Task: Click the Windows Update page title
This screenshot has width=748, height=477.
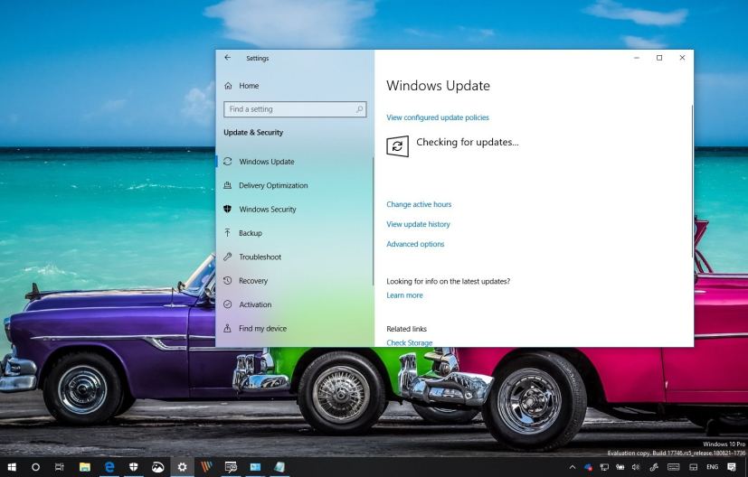Action: (x=438, y=86)
